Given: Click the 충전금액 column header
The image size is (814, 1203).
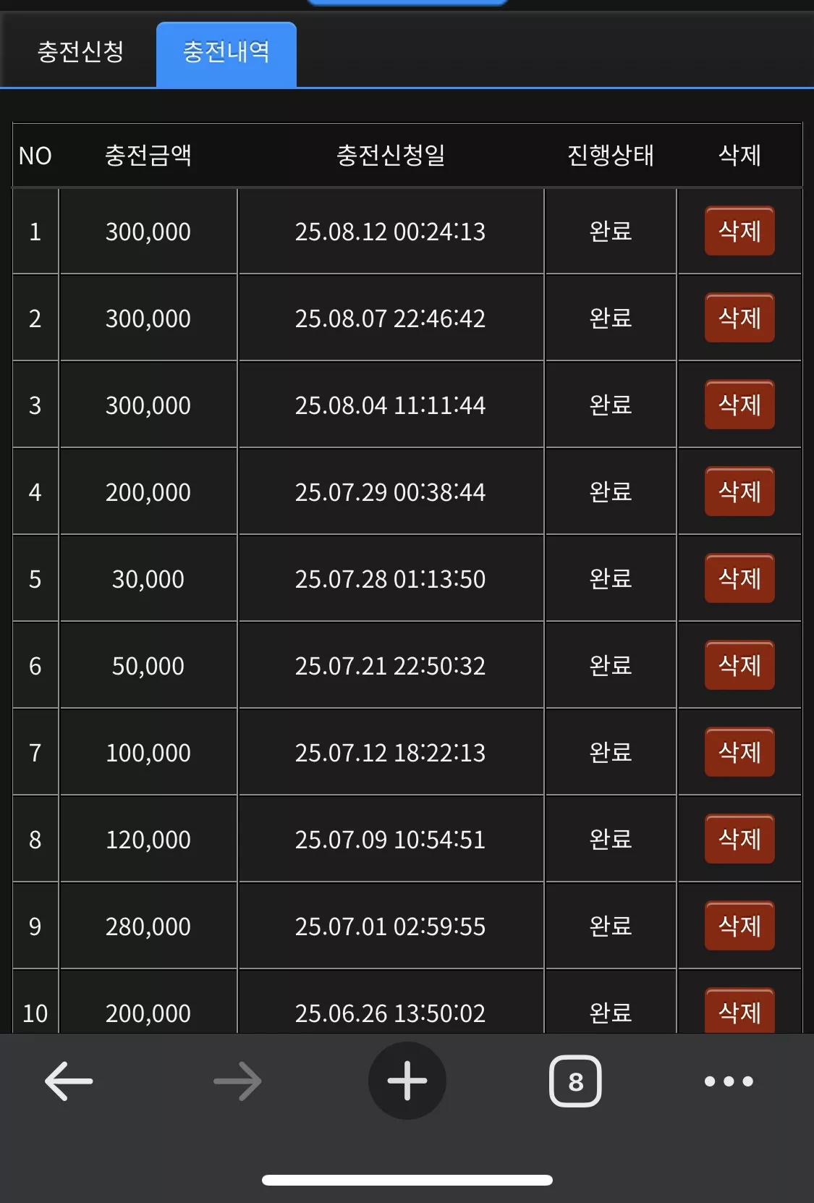Looking at the screenshot, I should coord(148,155).
